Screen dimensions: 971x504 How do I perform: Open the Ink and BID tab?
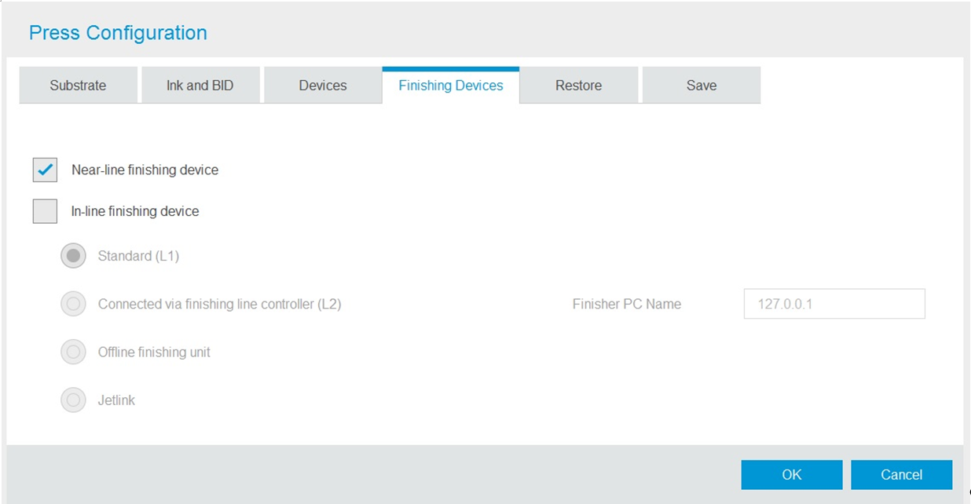[x=200, y=85]
